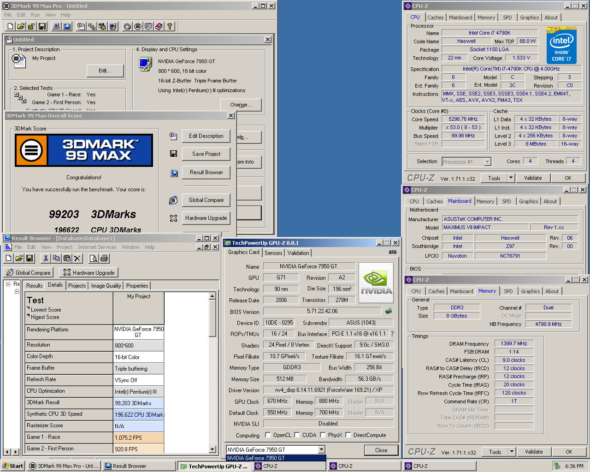Click the Print Preview icon in Result Browser toolbar
The height and width of the screenshot is (472, 590).
click(93, 258)
